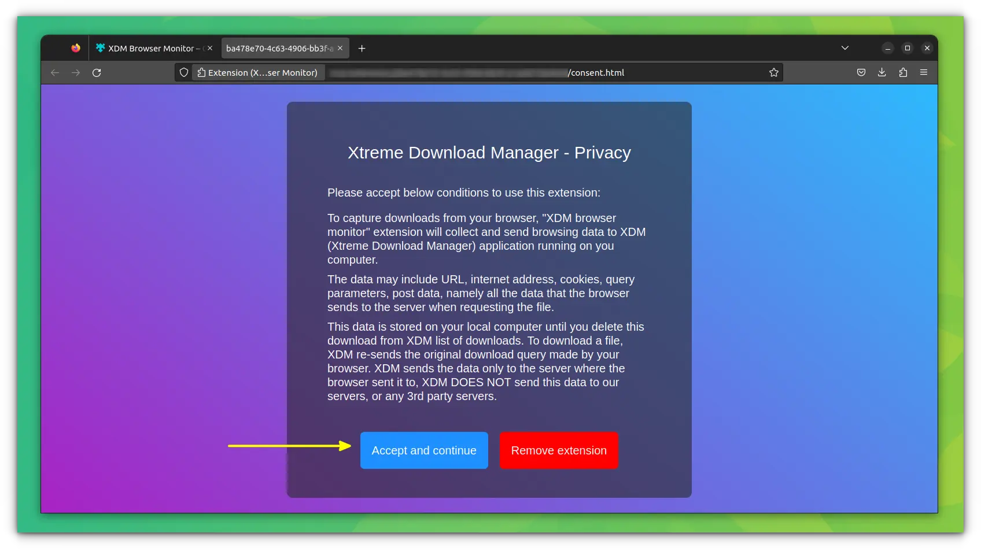Open a new tab with the plus icon
This screenshot has height=551, width=981.
click(362, 49)
